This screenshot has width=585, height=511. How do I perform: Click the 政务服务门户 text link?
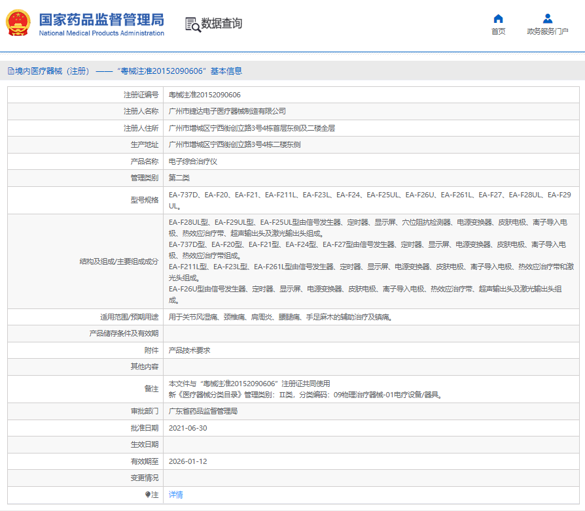tap(547, 31)
